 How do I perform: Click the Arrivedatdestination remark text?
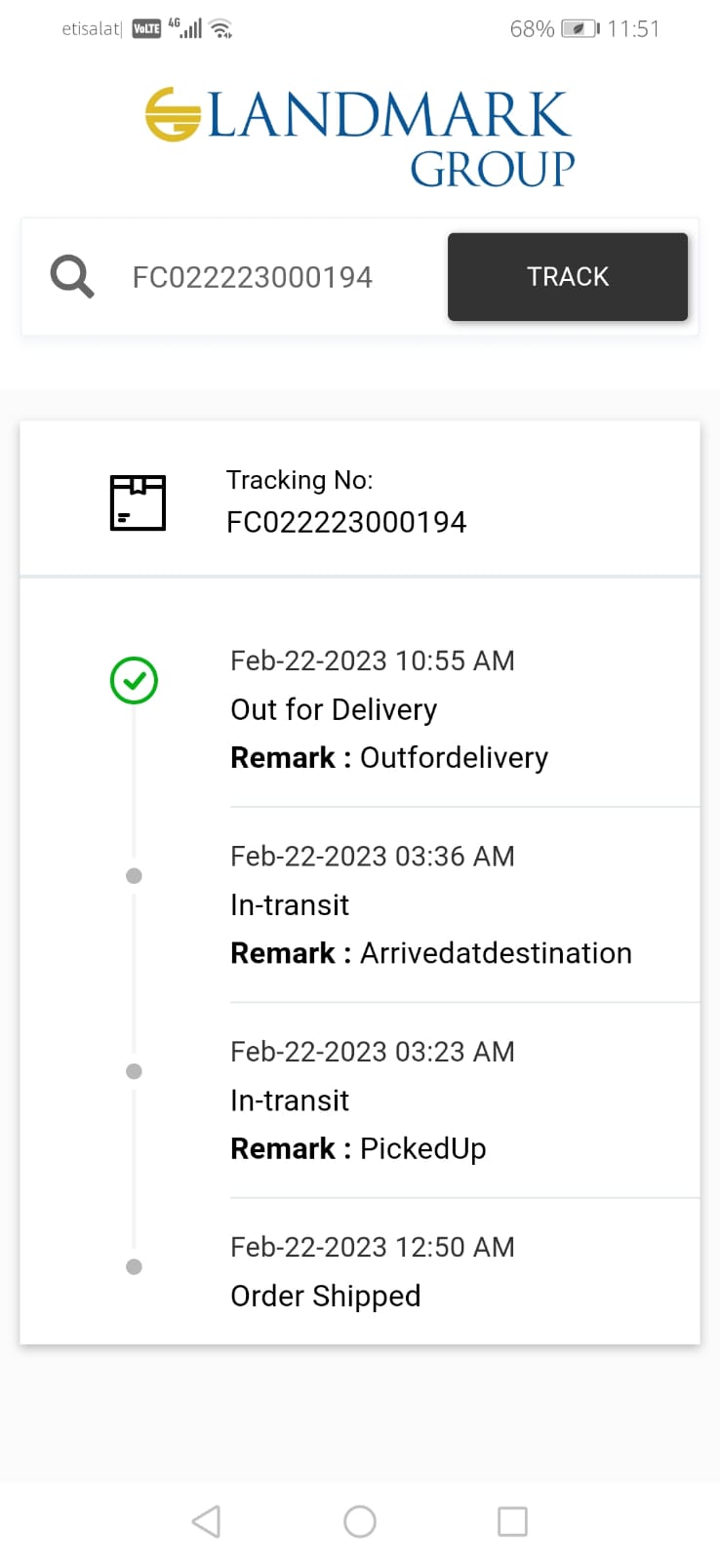[x=496, y=953]
